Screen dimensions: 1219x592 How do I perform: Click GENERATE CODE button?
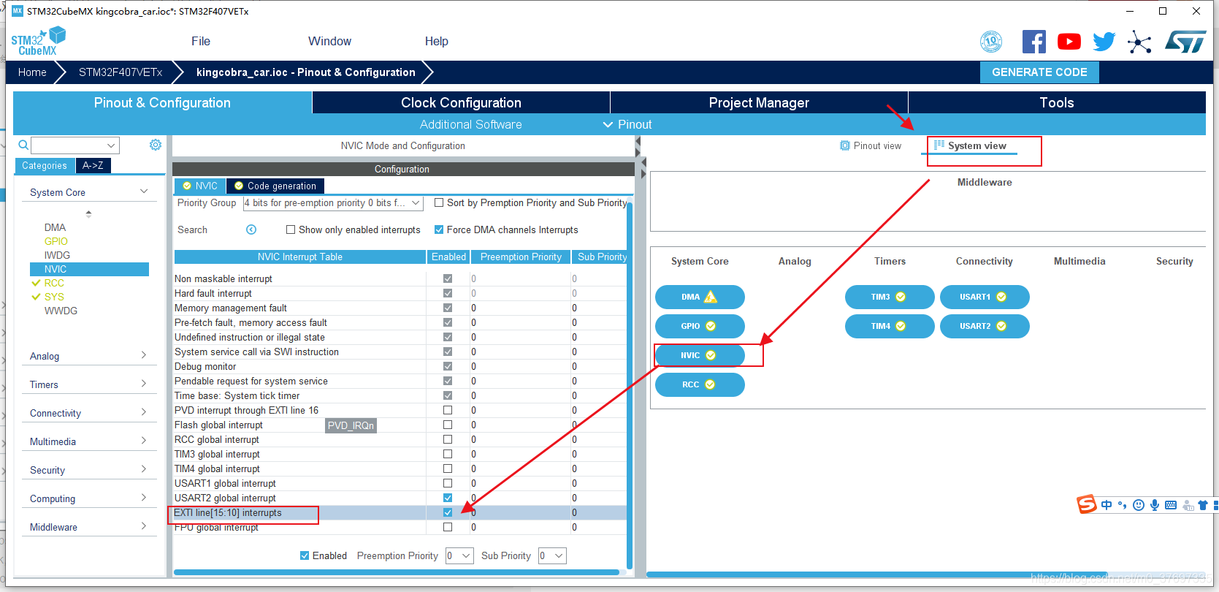(x=1039, y=72)
